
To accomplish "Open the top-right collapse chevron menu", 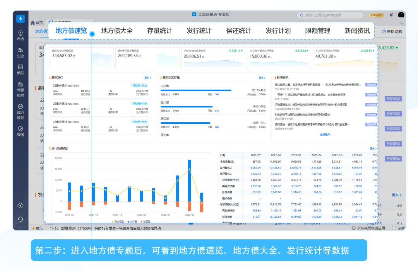I will click(x=402, y=23).
